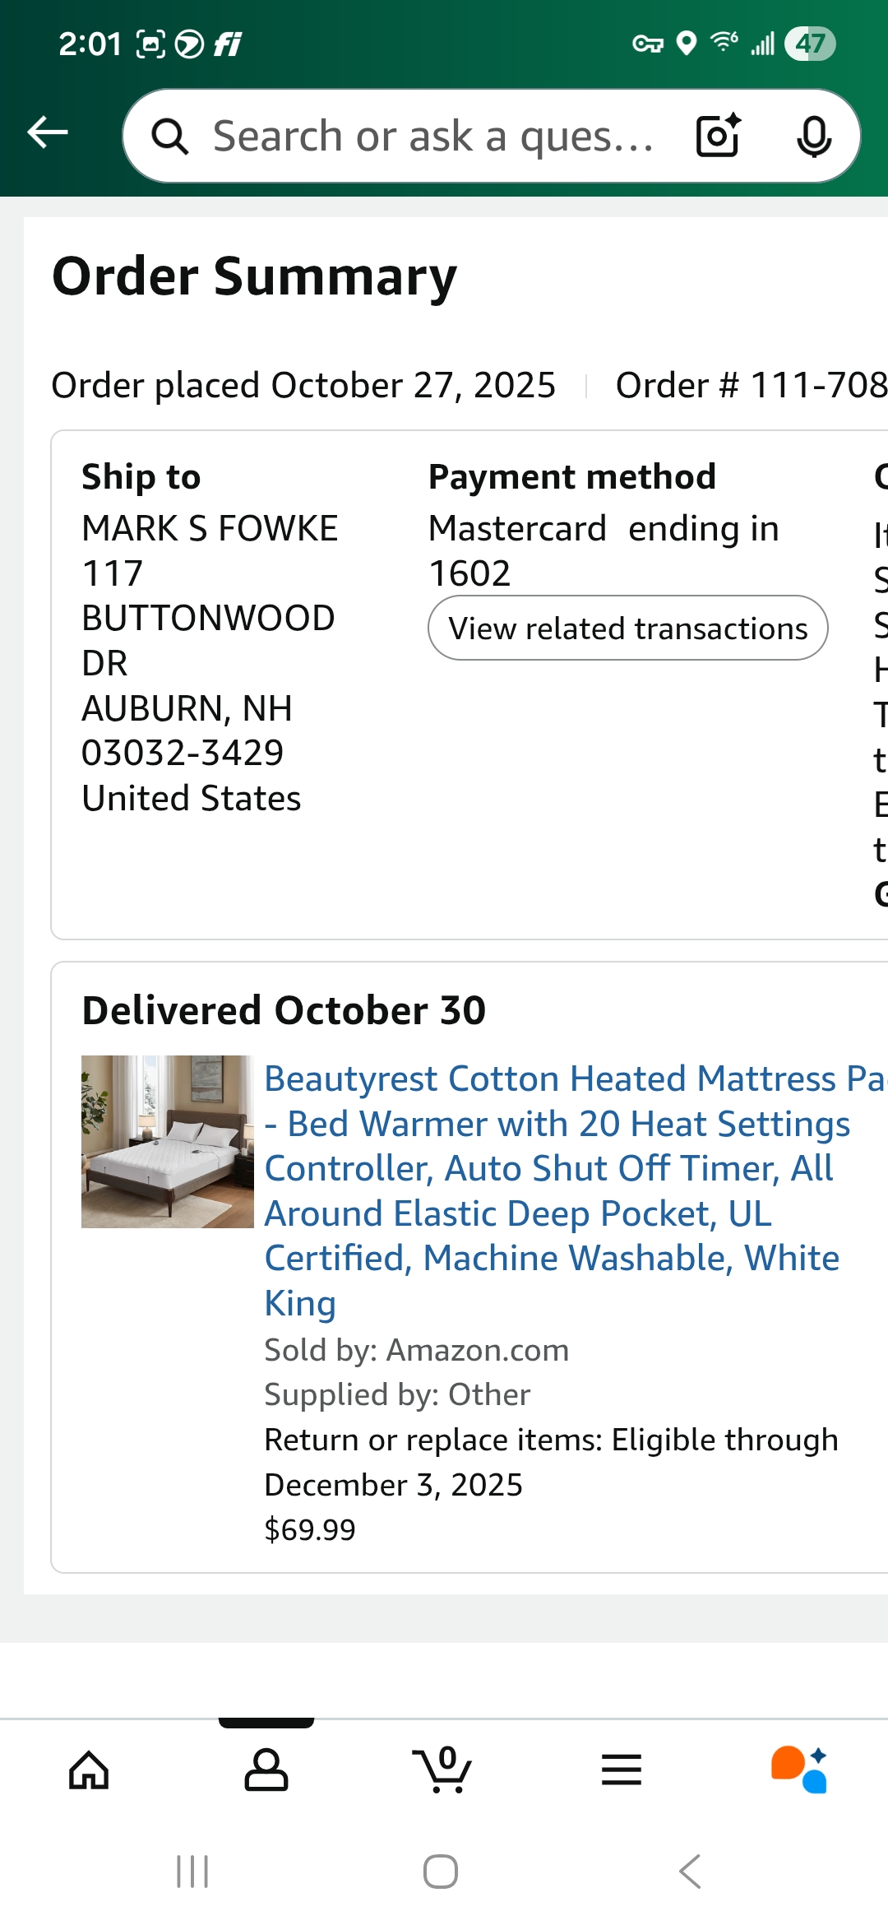Click View related transactions button

coord(628,628)
